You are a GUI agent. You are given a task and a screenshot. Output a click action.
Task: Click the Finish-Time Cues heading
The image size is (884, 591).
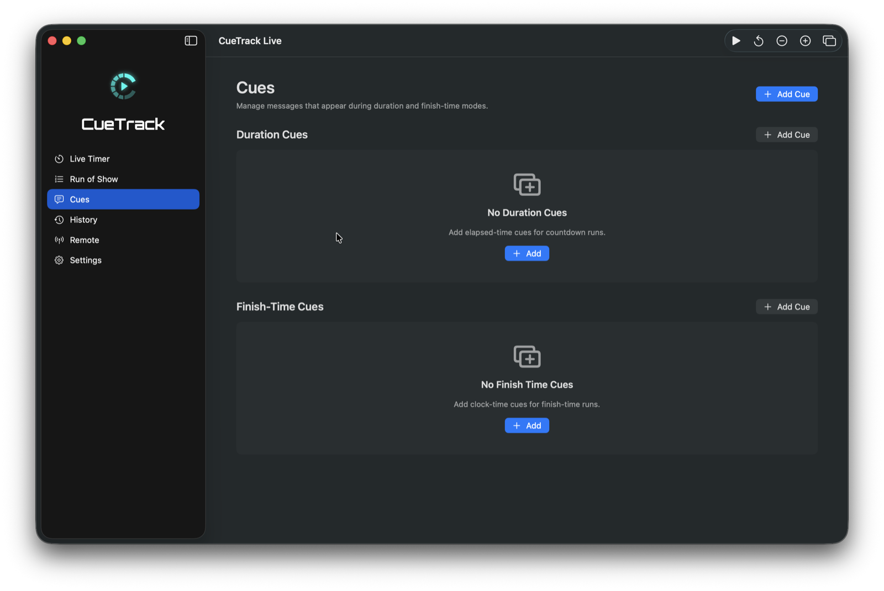(x=280, y=307)
